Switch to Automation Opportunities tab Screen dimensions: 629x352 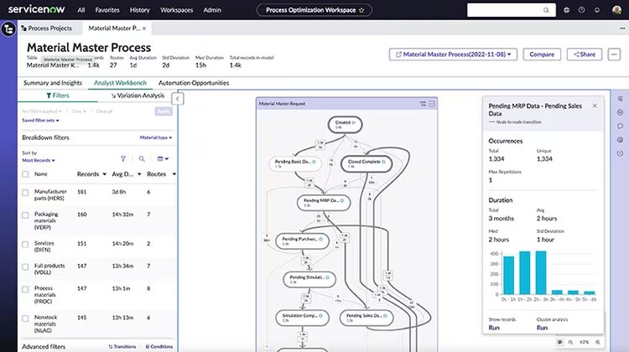tap(194, 83)
